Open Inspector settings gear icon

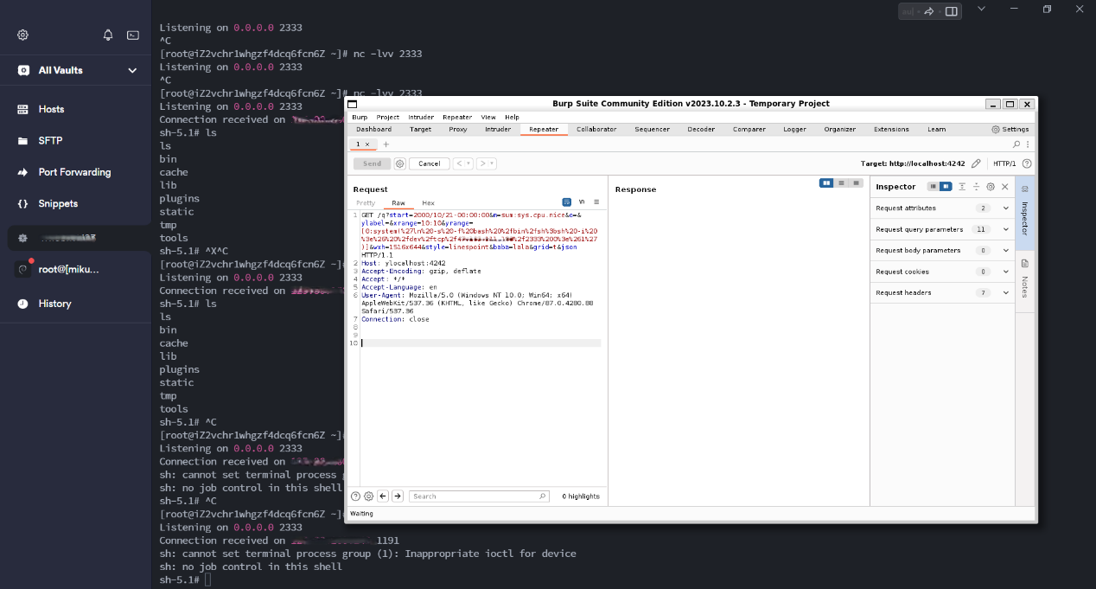[991, 187]
